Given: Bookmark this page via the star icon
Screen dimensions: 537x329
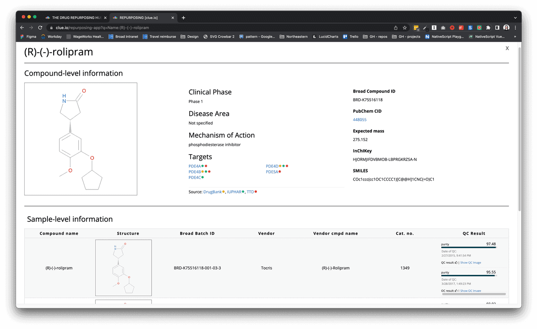Looking at the screenshot, I should pyautogui.click(x=405, y=27).
